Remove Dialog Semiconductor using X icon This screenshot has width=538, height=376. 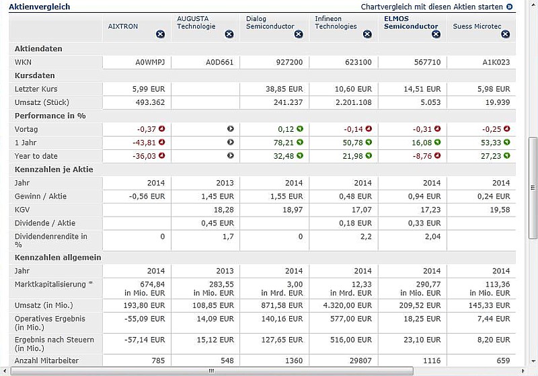point(299,34)
